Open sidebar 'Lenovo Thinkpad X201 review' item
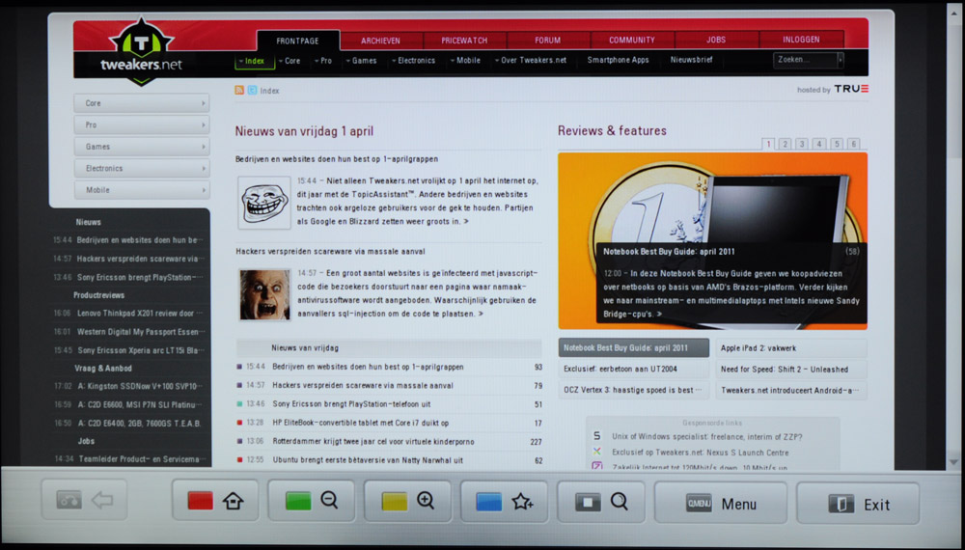Screen dimensions: 965x550 (x=129, y=314)
